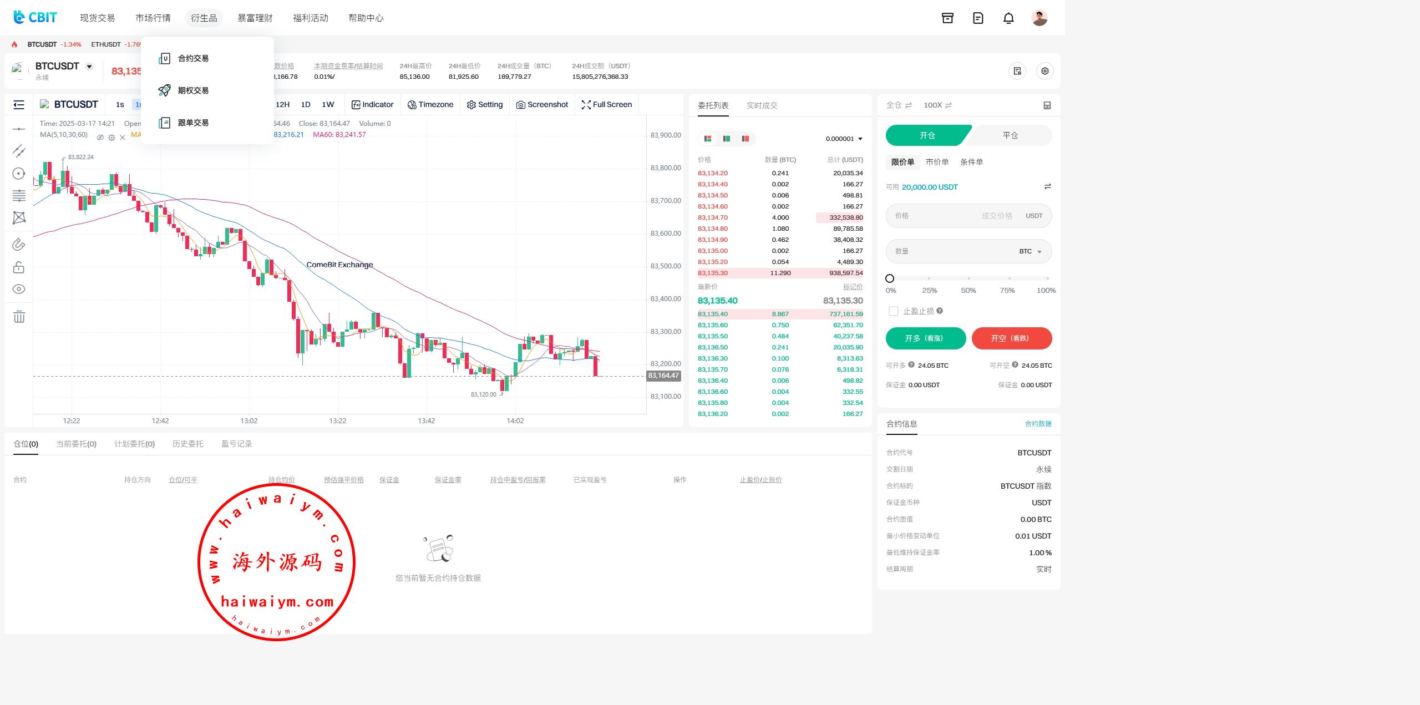
Task: Open the 0.000001 precision dropdown
Action: pos(844,139)
